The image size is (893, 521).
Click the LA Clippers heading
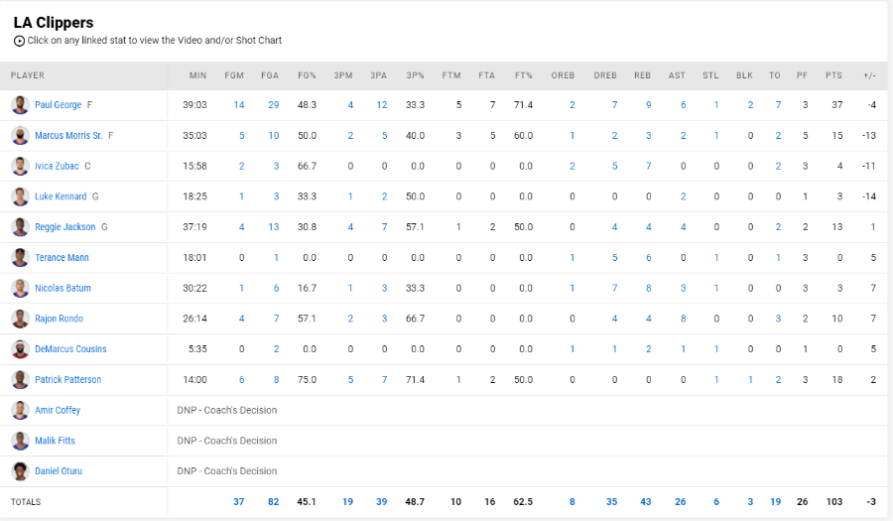pos(54,22)
